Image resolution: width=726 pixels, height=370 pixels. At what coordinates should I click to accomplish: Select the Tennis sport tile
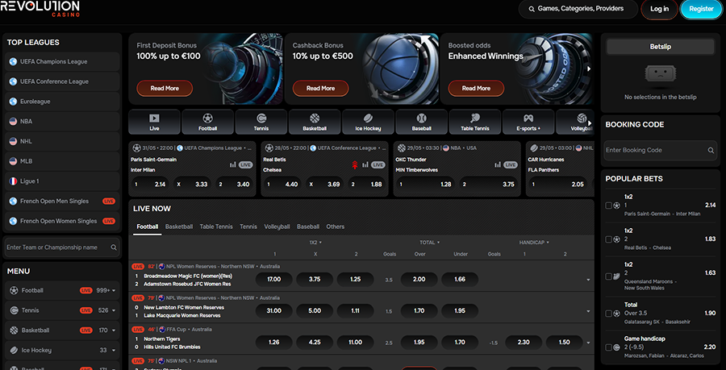coord(261,122)
